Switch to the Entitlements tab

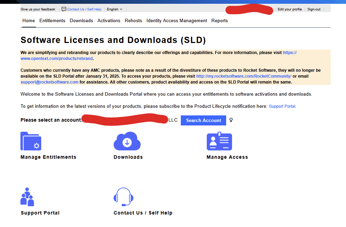[52, 20]
